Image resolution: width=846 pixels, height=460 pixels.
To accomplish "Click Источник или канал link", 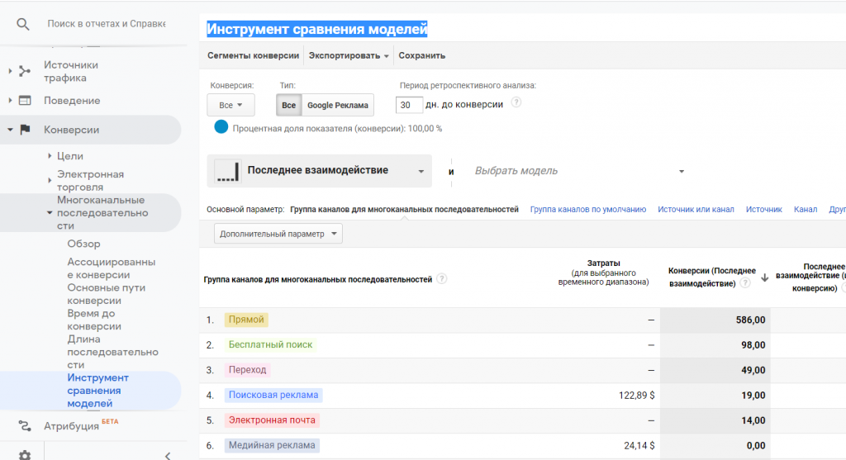I will point(696,210).
